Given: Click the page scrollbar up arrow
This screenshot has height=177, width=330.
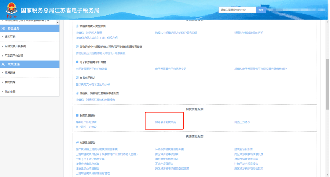Looking at the screenshot, I should click(328, 22).
